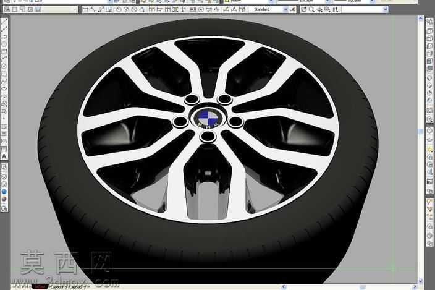Screen dimensions: 435x290
Task: Select the Angular dimension tool
Action: point(141,10)
